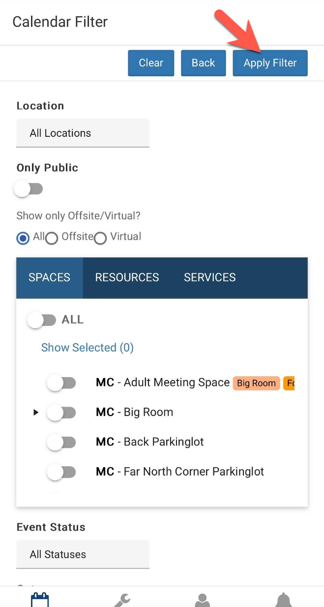Open the All Locations dropdown

(x=83, y=133)
